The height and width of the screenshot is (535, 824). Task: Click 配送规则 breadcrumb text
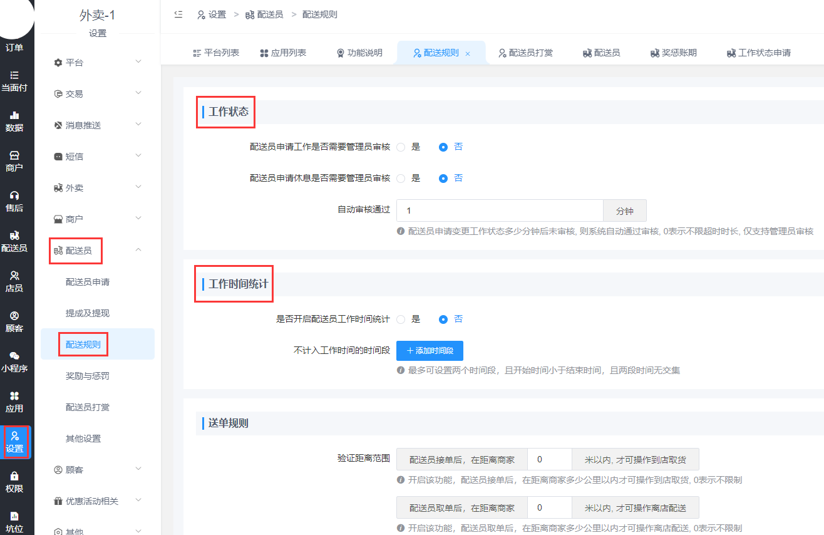[x=320, y=14]
